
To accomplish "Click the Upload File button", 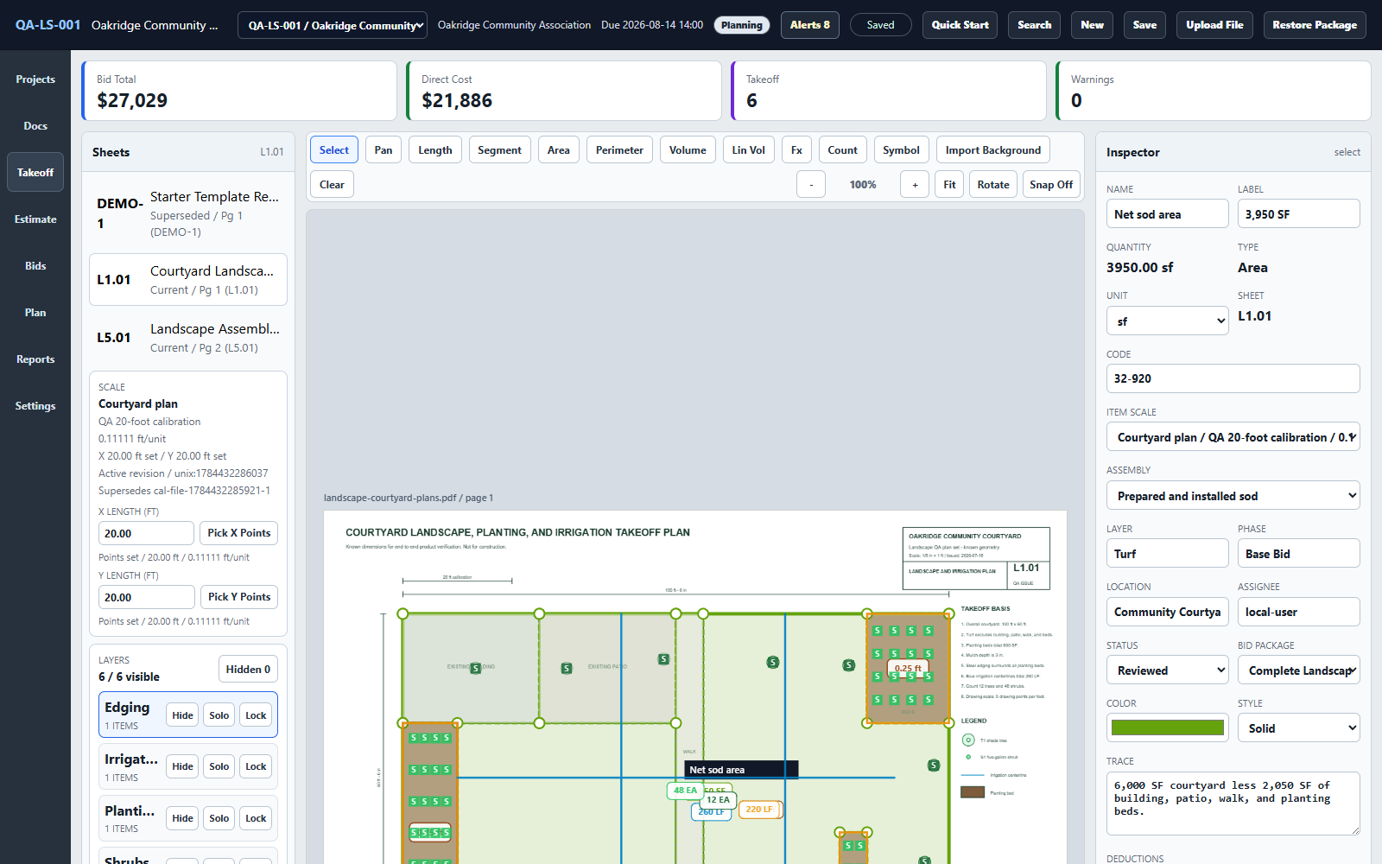I will pos(1214,25).
